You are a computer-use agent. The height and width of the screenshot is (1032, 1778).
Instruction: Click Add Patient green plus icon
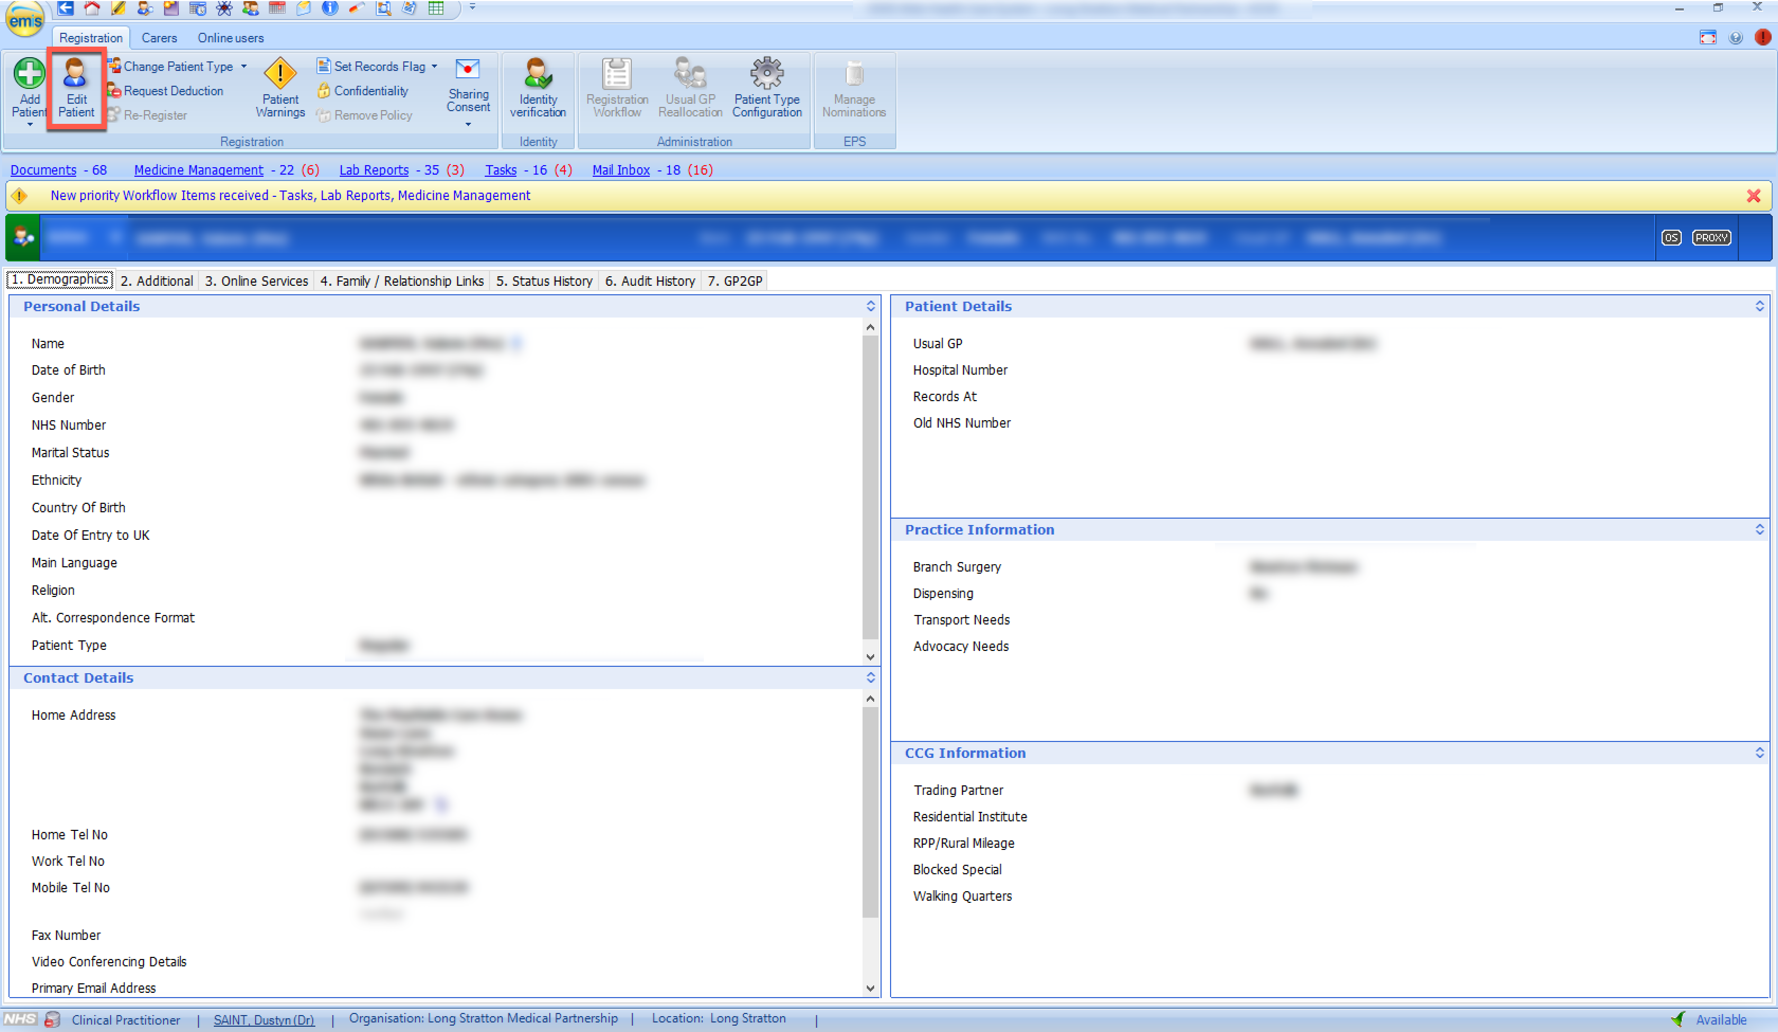tap(29, 74)
